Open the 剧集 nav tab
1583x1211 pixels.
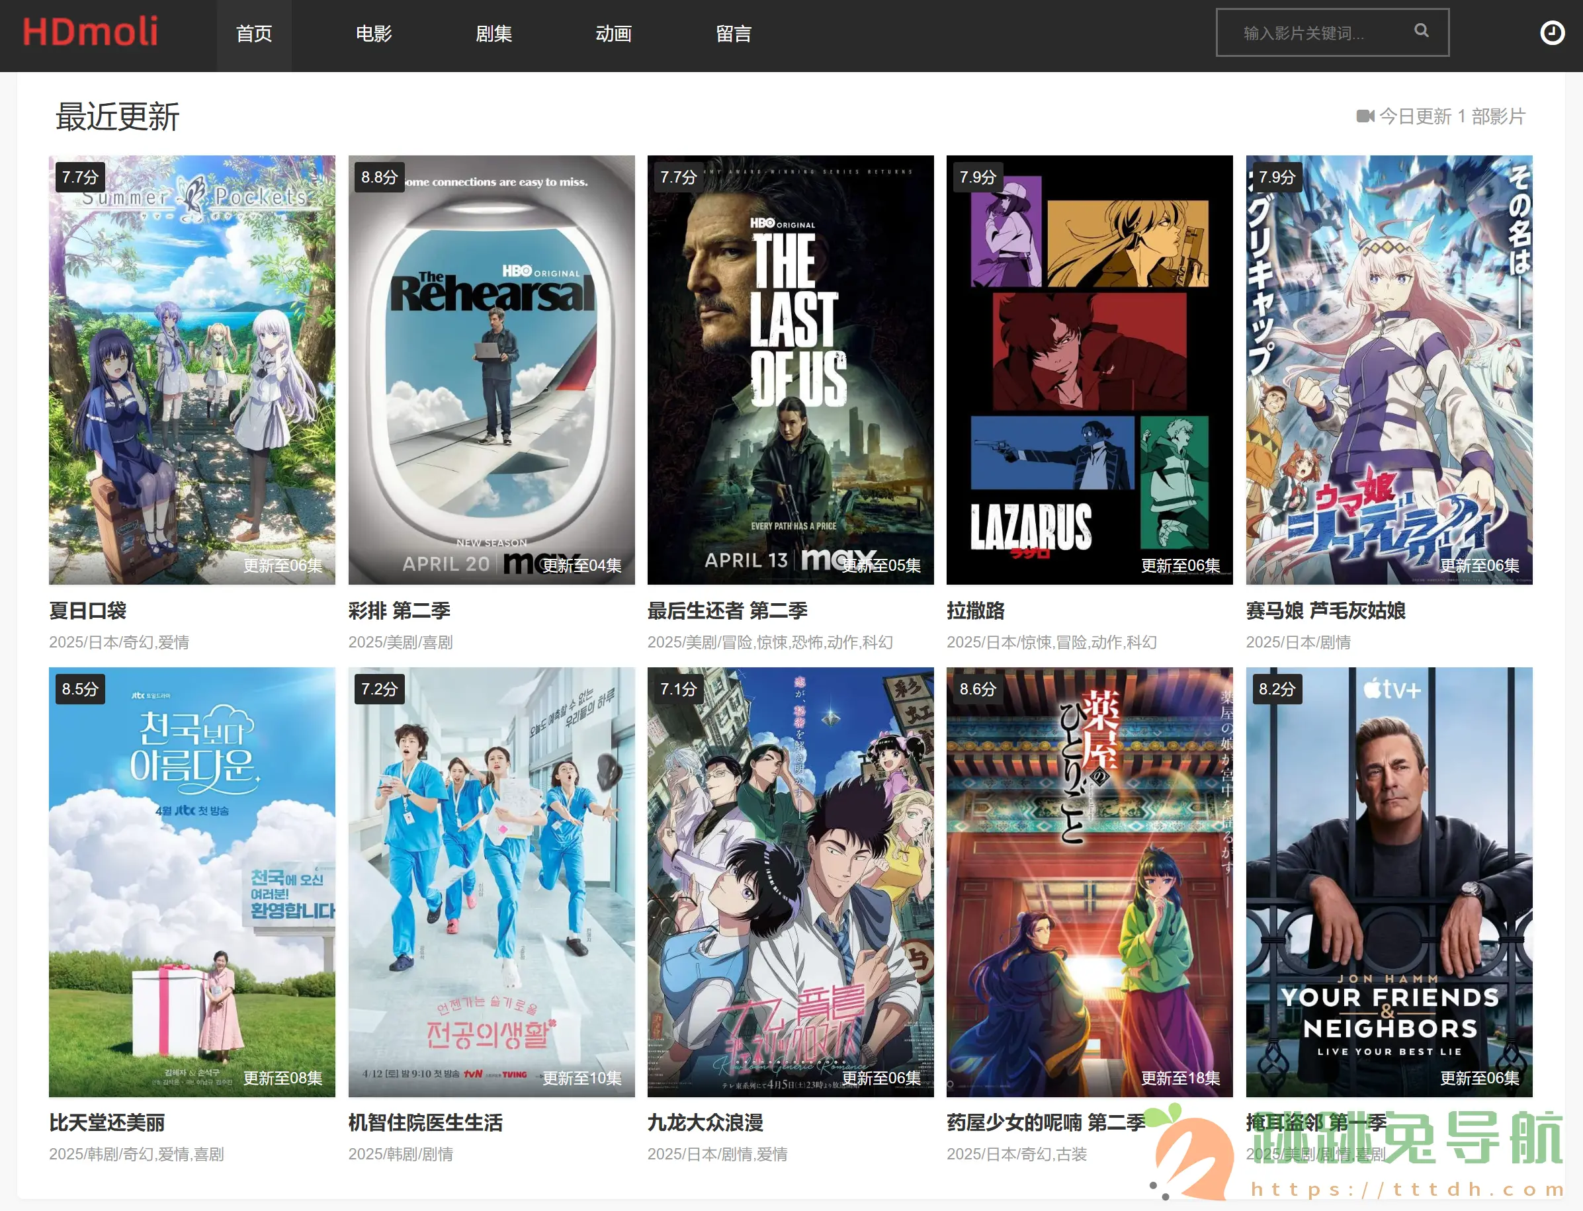(x=493, y=34)
